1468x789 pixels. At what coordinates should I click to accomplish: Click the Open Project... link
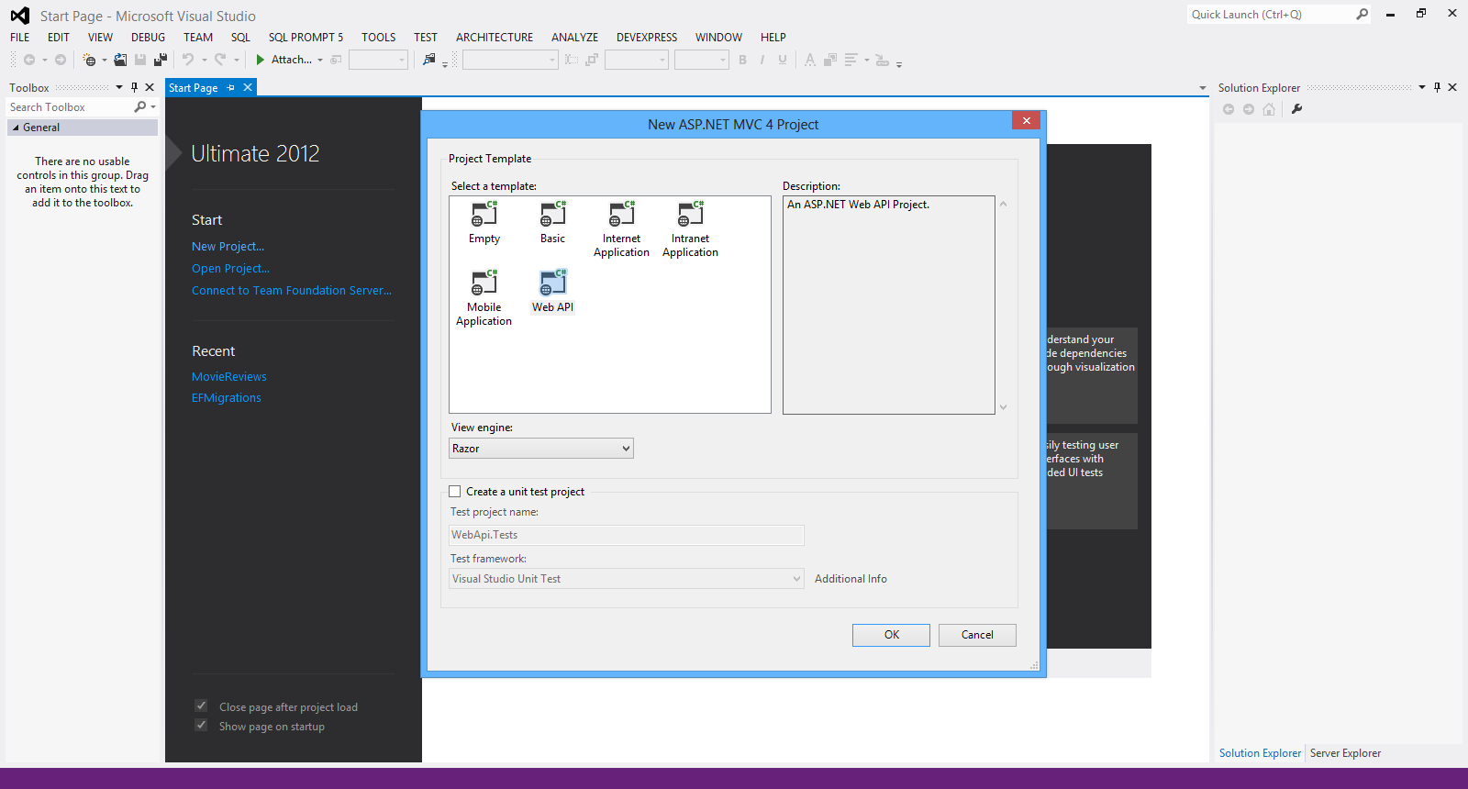[x=230, y=269]
